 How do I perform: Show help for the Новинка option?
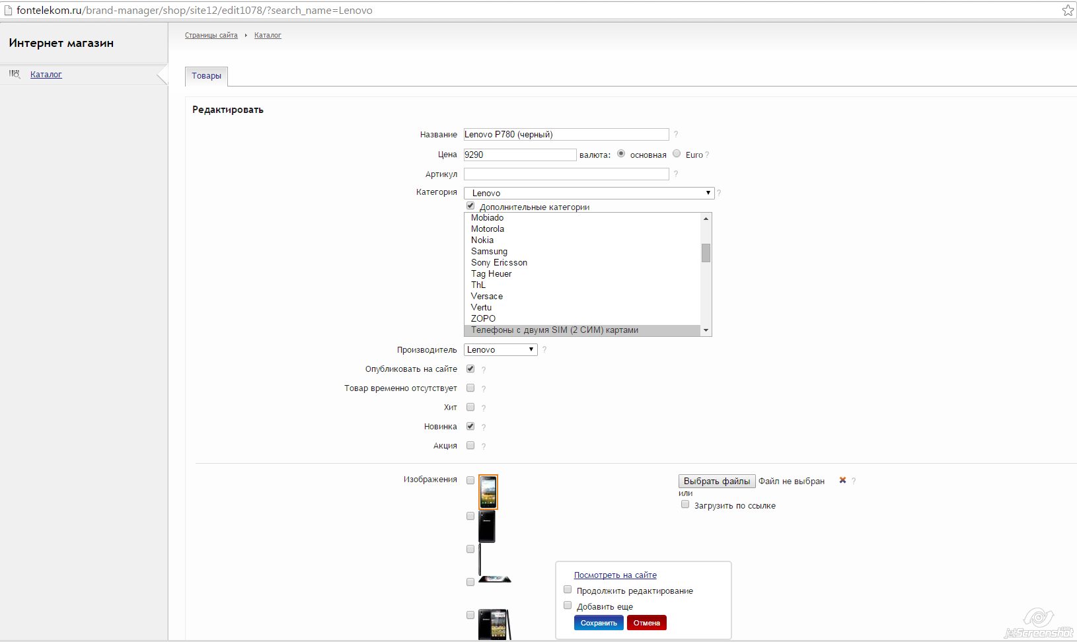click(x=484, y=427)
